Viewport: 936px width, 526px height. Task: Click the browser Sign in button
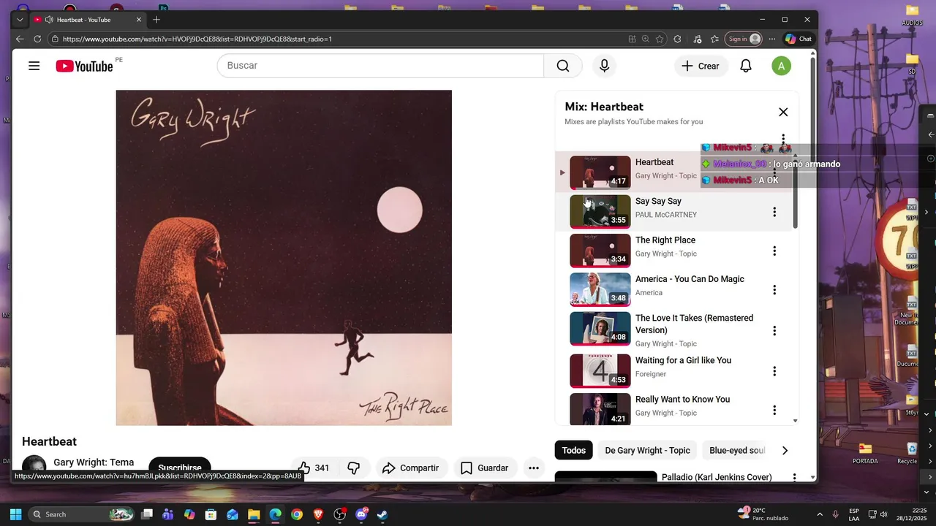(744, 39)
